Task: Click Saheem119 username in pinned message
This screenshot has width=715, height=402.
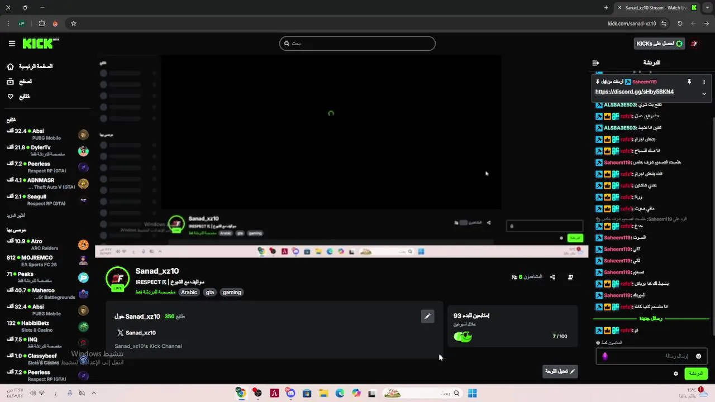Action: click(645, 82)
